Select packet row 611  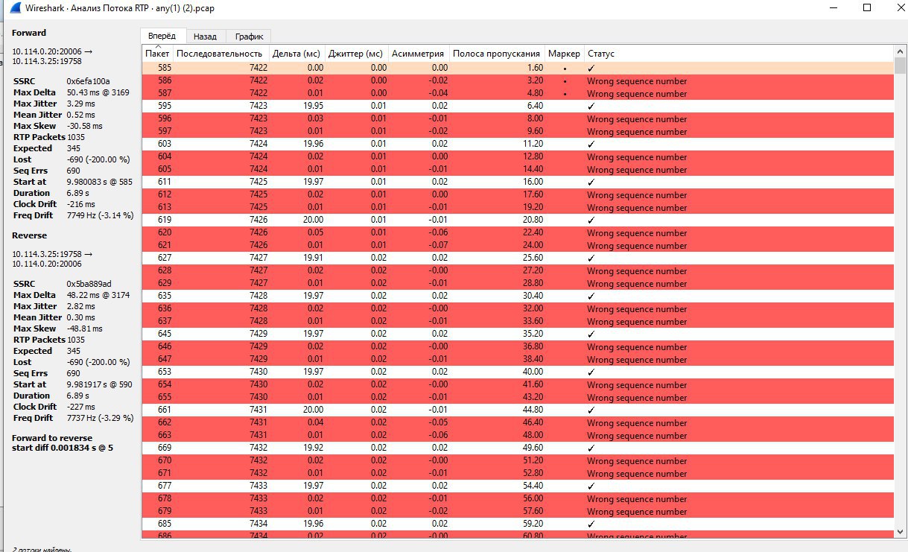(518, 182)
